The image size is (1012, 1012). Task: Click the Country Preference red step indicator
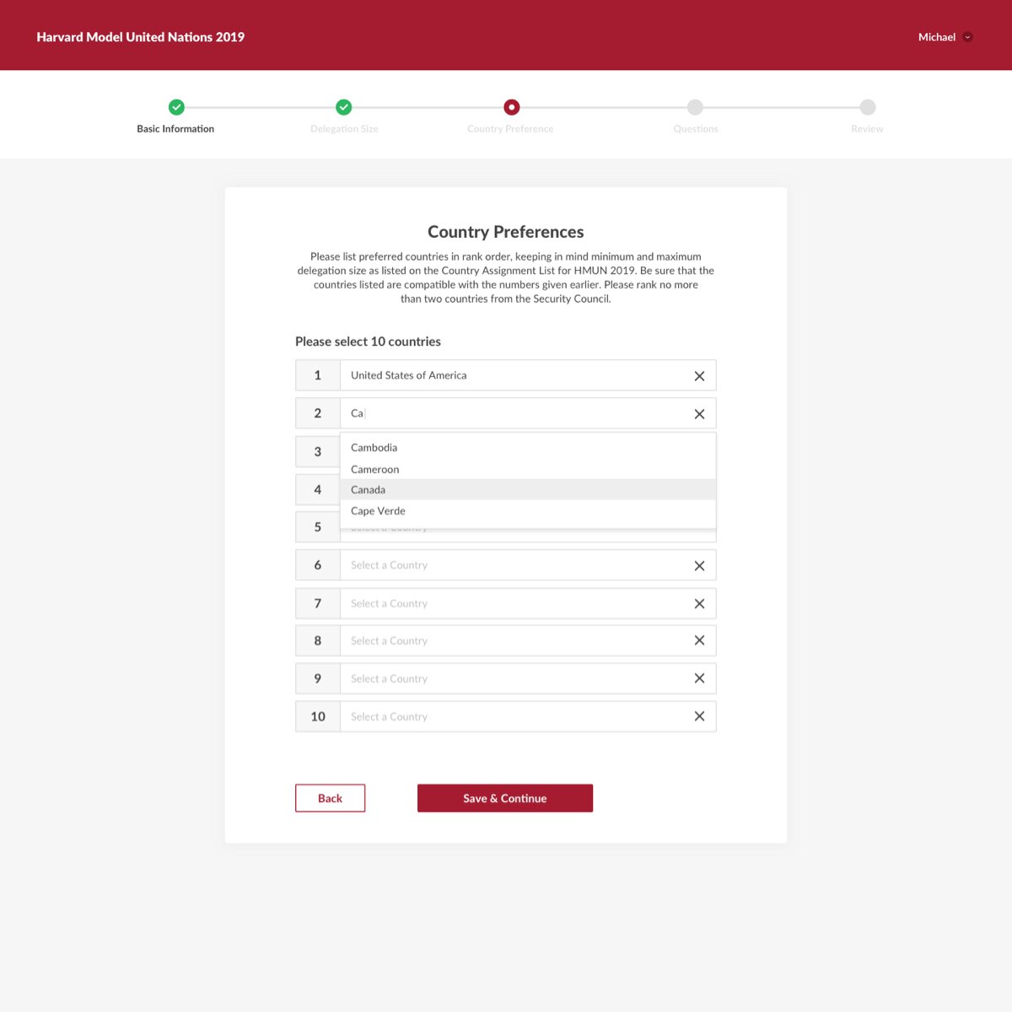(x=511, y=108)
